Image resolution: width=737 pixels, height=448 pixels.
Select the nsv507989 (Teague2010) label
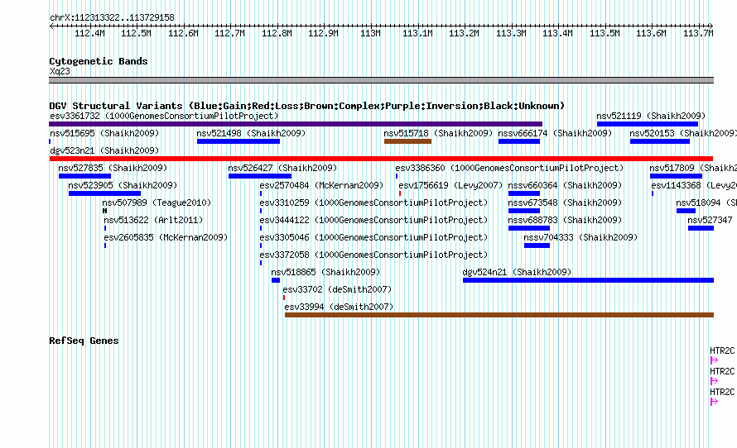(x=157, y=203)
